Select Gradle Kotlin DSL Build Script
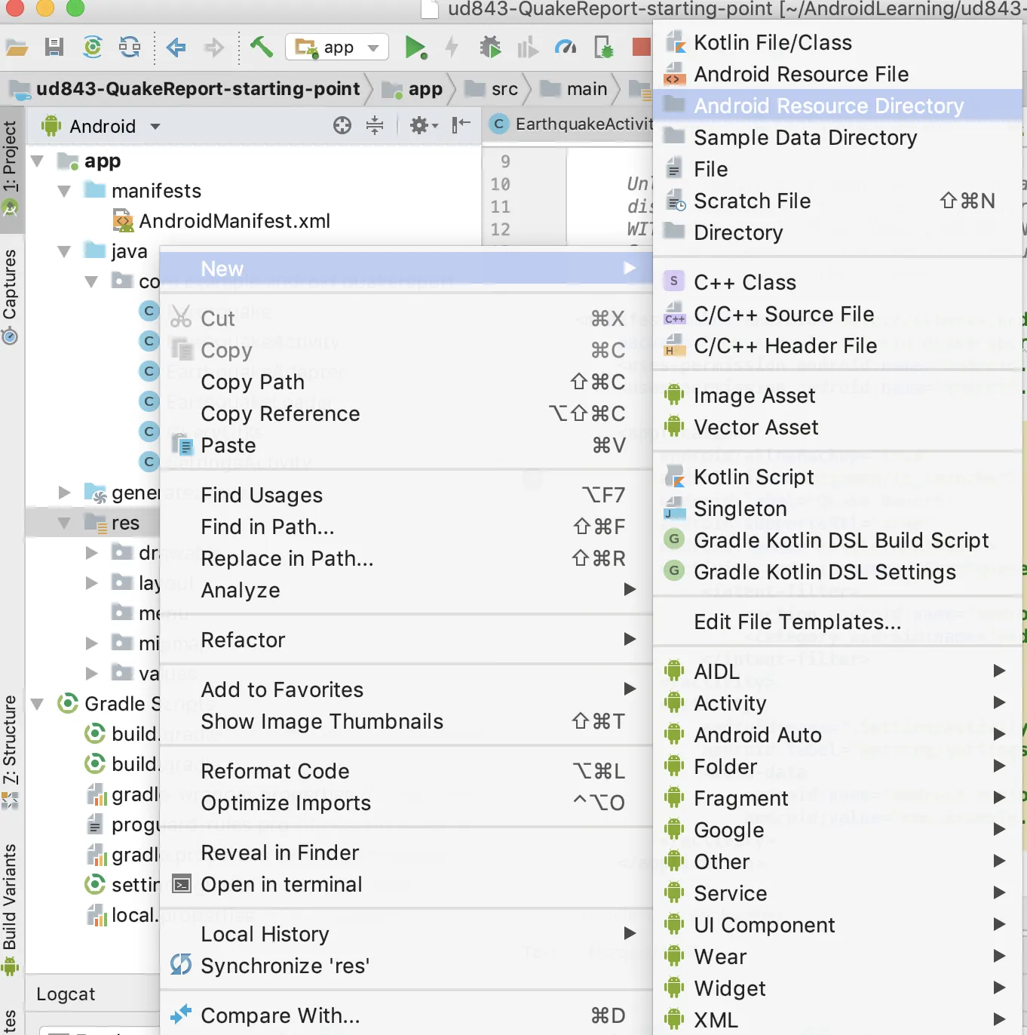 (837, 540)
